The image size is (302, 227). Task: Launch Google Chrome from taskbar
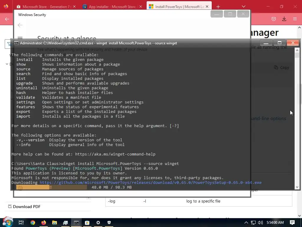click(x=33, y=223)
